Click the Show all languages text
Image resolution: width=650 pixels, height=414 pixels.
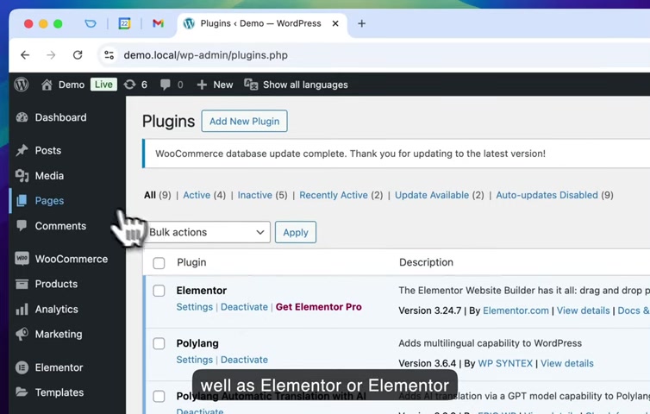[x=305, y=85]
